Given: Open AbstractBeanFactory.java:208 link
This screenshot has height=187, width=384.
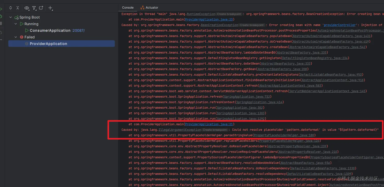Looking at the screenshot, I should (x=282, y=69).
